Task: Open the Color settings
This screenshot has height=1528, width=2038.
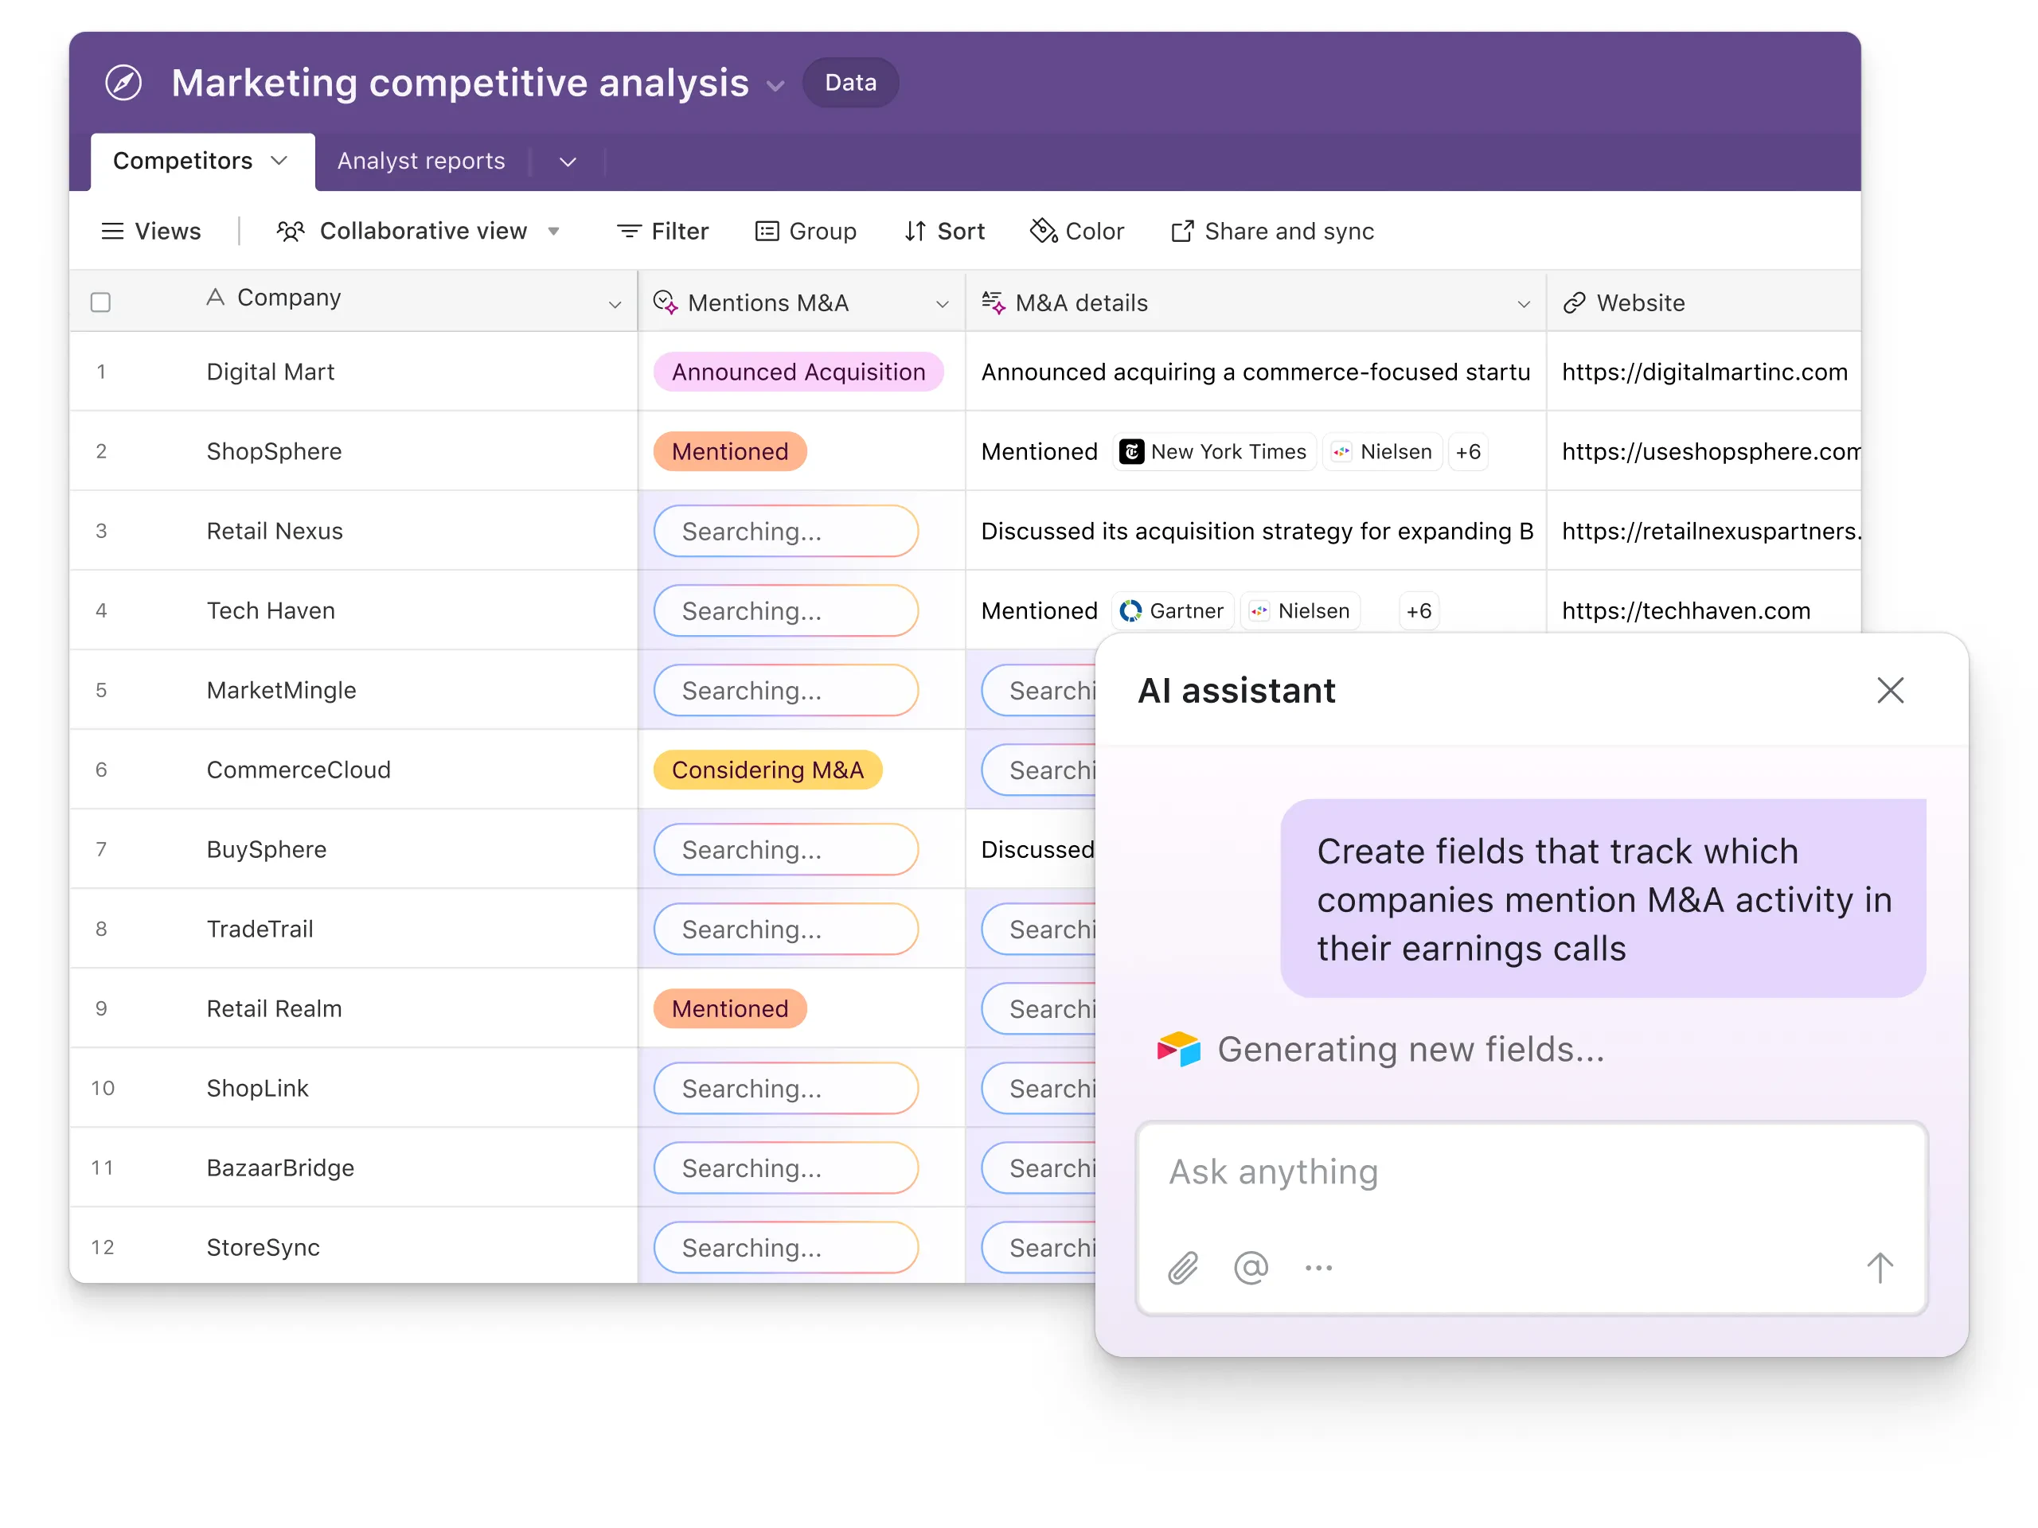Action: pyautogui.click(x=1076, y=231)
